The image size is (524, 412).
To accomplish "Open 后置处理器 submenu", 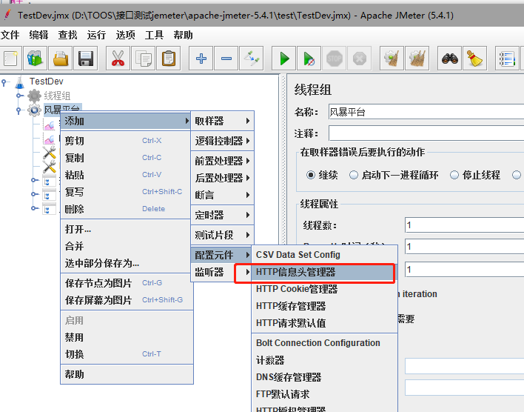I will (x=223, y=178).
